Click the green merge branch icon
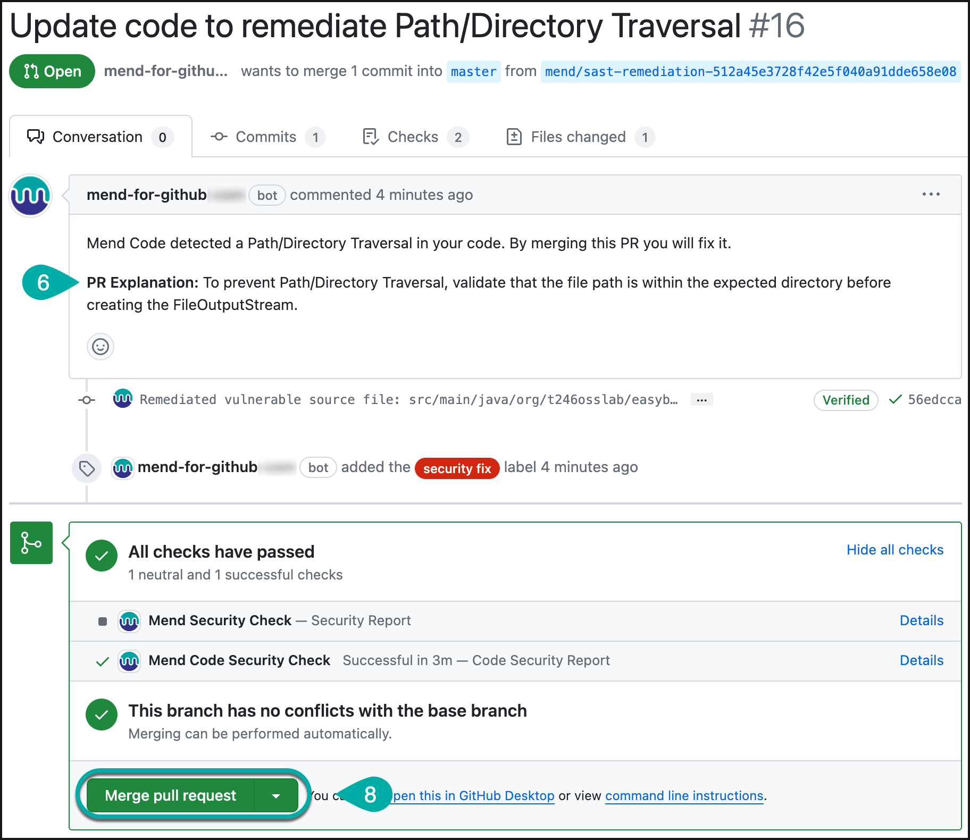970x840 pixels. tap(31, 543)
